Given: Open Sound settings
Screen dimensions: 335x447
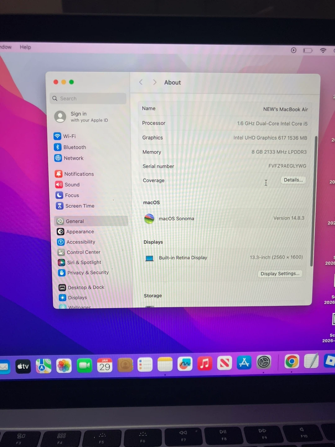Looking at the screenshot, I should click(72, 185).
